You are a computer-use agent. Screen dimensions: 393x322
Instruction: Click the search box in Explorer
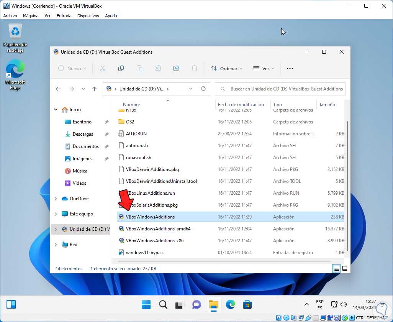(280, 89)
